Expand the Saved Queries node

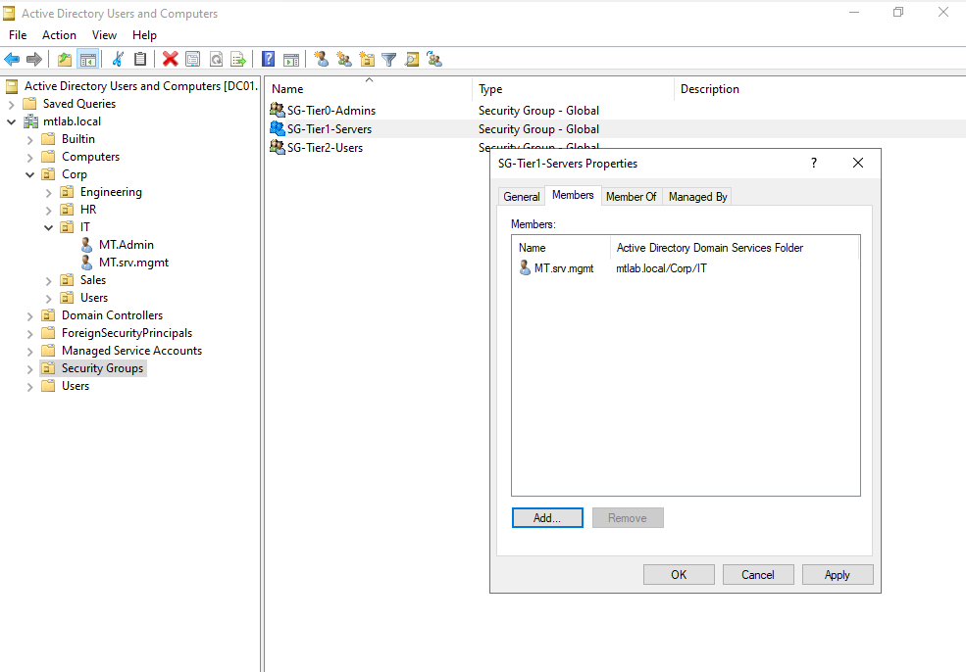point(11,104)
